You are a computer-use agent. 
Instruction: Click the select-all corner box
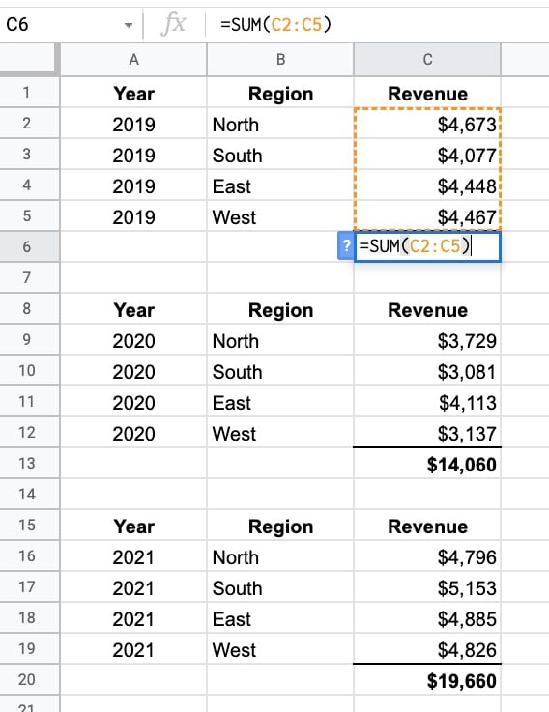30,59
